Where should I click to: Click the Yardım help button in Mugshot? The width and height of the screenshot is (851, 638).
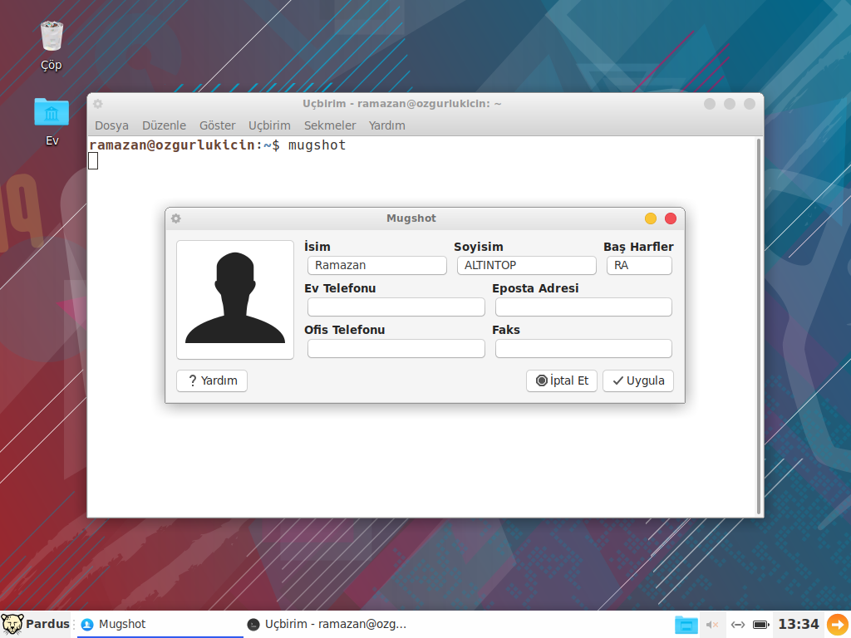click(212, 380)
